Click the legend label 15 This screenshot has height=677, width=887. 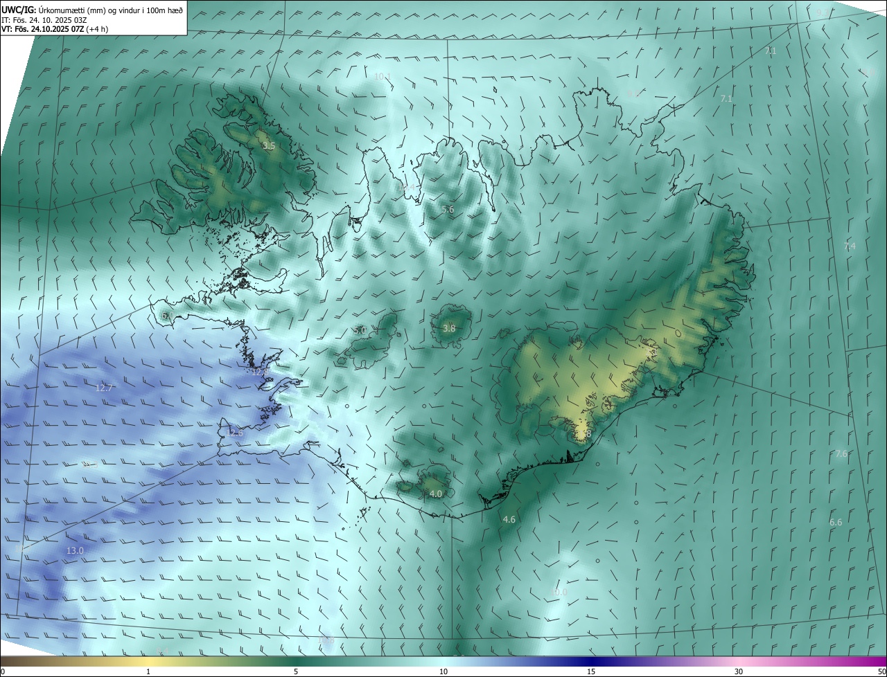pos(591,671)
